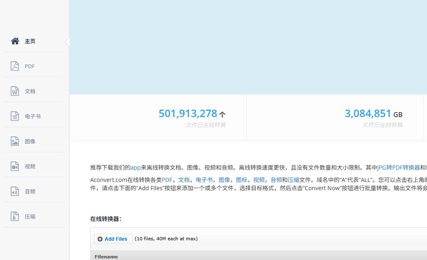This screenshot has height=260, width=427.
Task: Open the picture icon beside 图像 in sidebar
Action: point(15,141)
